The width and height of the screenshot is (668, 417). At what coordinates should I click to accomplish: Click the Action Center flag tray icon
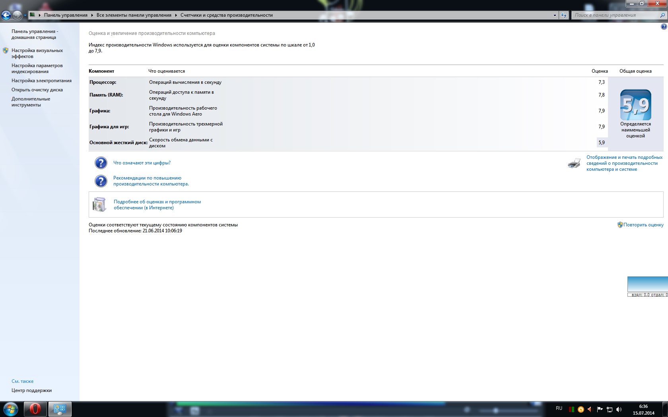[600, 409]
